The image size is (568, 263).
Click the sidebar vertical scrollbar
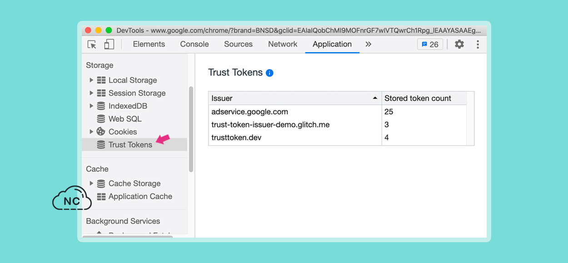click(x=191, y=129)
